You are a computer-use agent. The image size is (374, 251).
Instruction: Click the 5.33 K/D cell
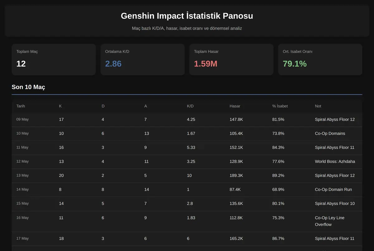[191, 147]
